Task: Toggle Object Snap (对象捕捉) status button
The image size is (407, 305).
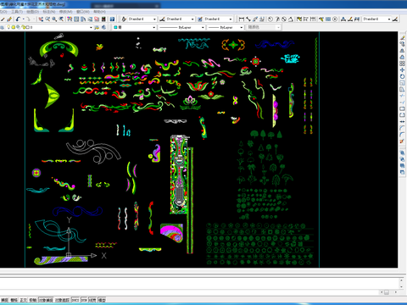Action: coord(46,300)
